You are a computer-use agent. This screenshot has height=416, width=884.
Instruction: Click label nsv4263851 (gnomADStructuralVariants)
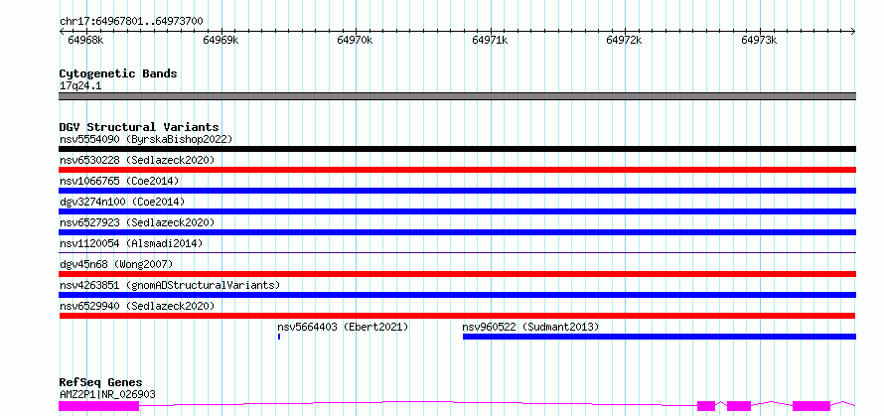pyautogui.click(x=170, y=285)
